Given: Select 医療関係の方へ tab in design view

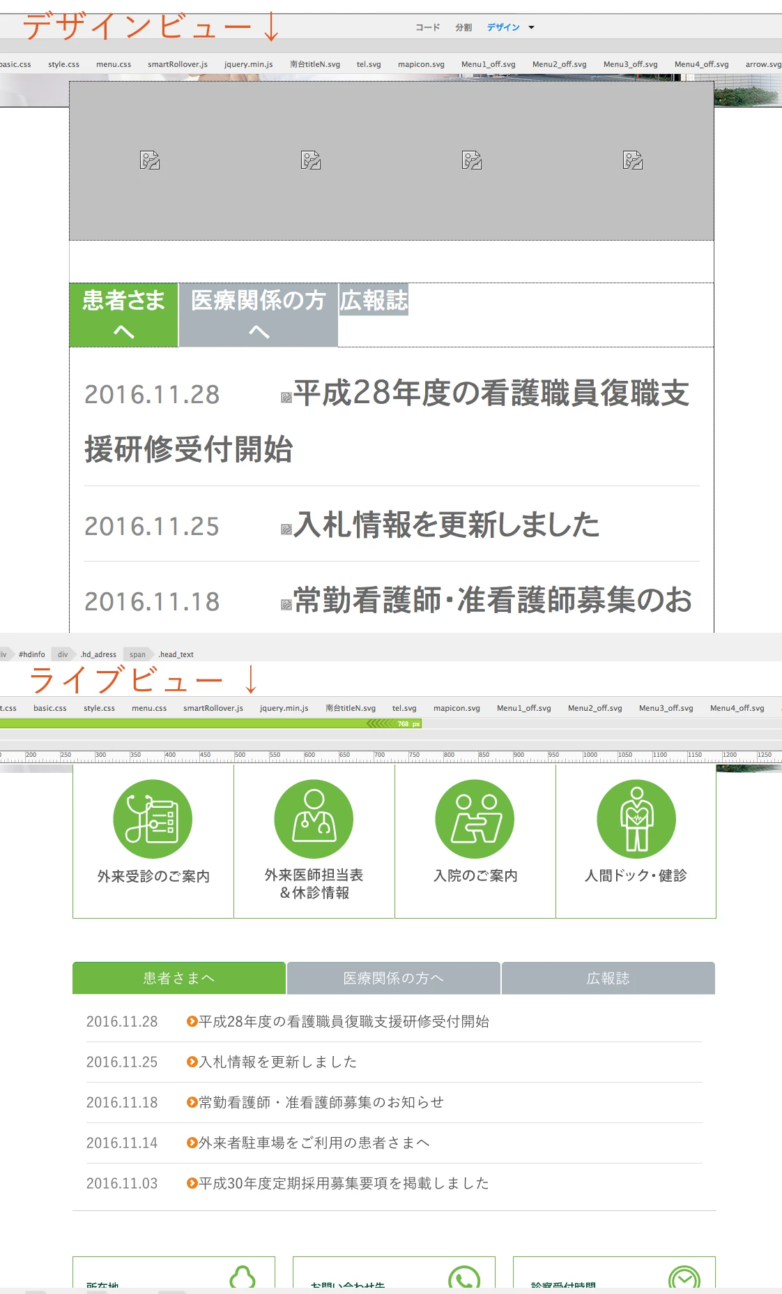Looking at the screenshot, I should 259,315.
